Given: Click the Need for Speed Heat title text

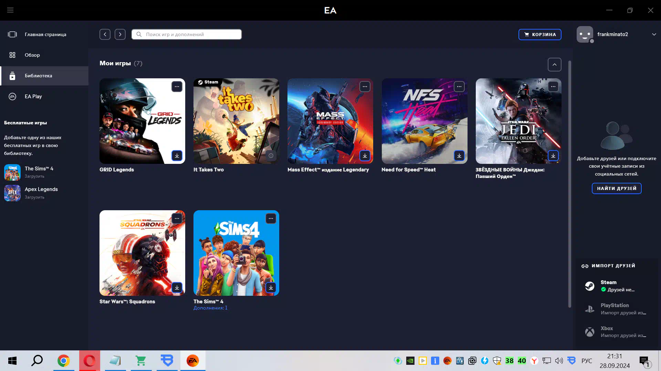Looking at the screenshot, I should tap(409, 170).
